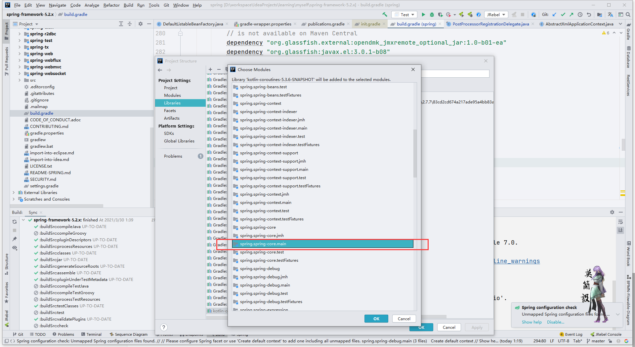
Task: Toggle the pin tab icon in Build panel
Action: 15,239
